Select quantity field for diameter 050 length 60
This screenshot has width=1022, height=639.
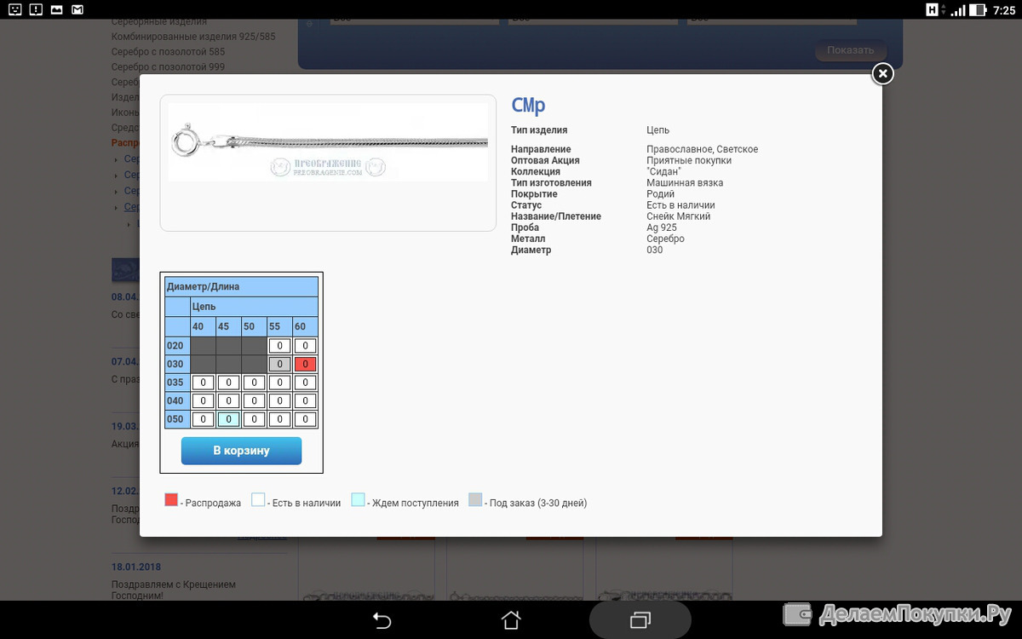(305, 419)
